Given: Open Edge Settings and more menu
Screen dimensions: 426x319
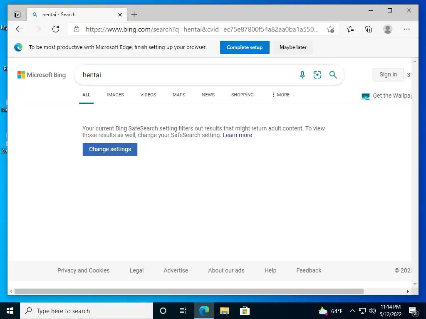Looking at the screenshot, I should 407,29.
